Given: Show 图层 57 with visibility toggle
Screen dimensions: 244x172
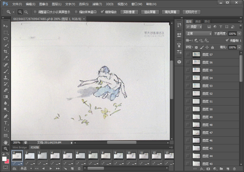Looking at the screenshot, I should point(188,55).
